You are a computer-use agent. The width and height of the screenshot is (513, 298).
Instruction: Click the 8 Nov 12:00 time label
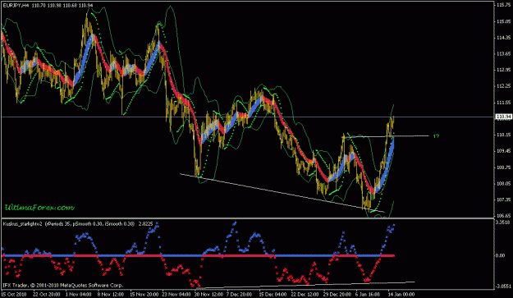coord(111,294)
